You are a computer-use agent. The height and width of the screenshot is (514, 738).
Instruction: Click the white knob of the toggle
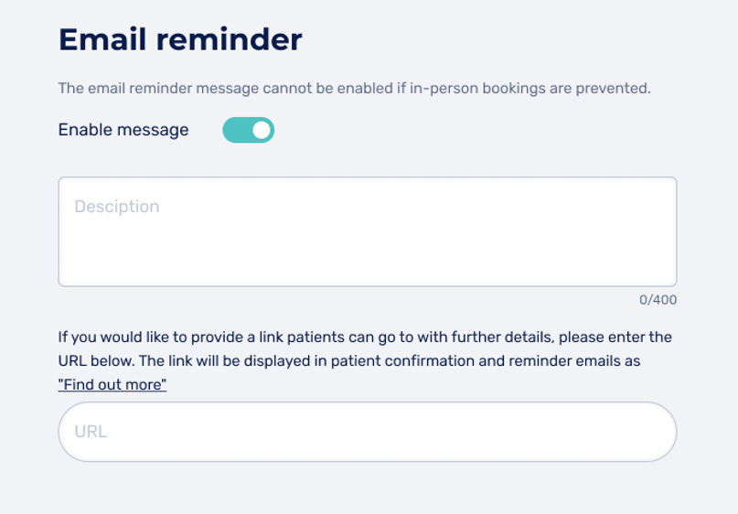[x=262, y=130]
